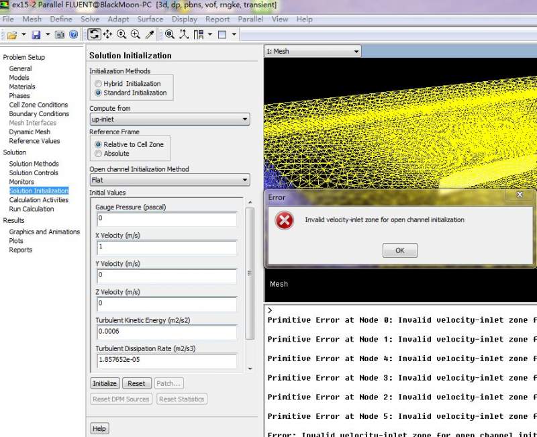Open the Report menu
The height and width of the screenshot is (437, 537).
(x=217, y=19)
